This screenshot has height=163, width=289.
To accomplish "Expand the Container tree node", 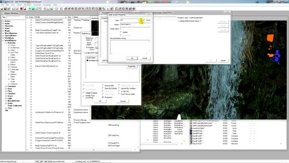I will coord(6,86).
